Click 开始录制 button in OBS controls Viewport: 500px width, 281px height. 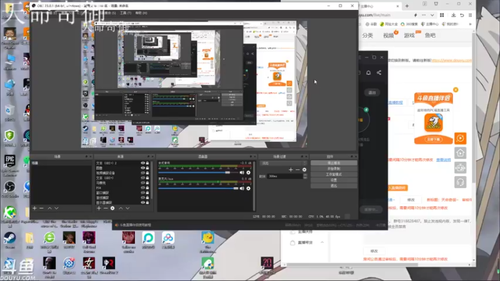(334, 169)
